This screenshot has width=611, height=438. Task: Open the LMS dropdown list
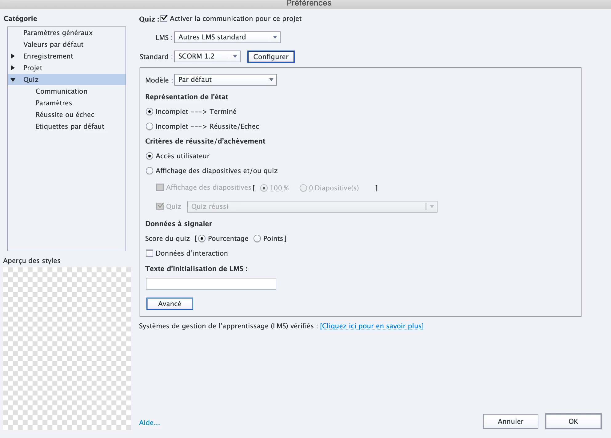(227, 37)
